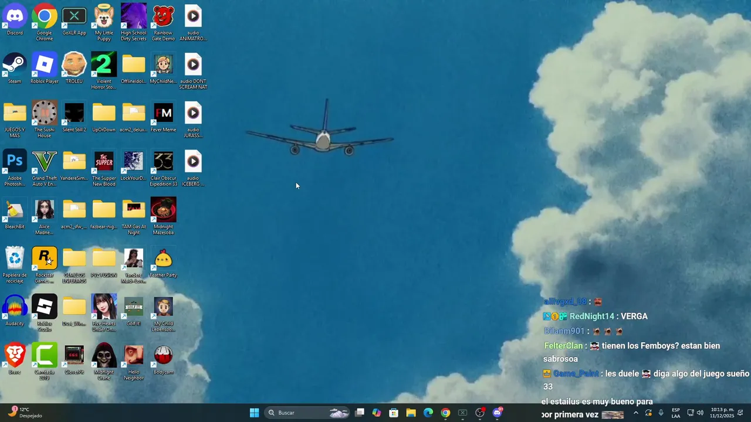
Task: Select the Rockstar Games launcher icon
Action: point(45,265)
